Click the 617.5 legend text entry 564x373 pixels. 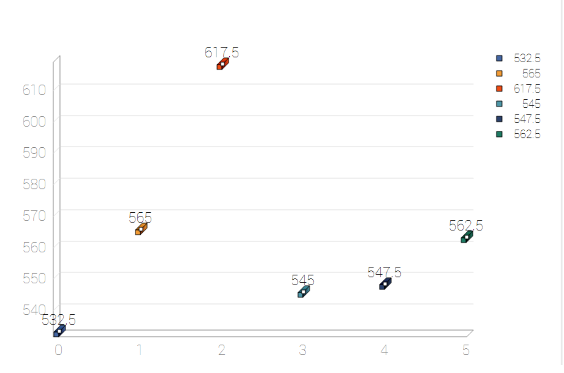pyautogui.click(x=527, y=89)
